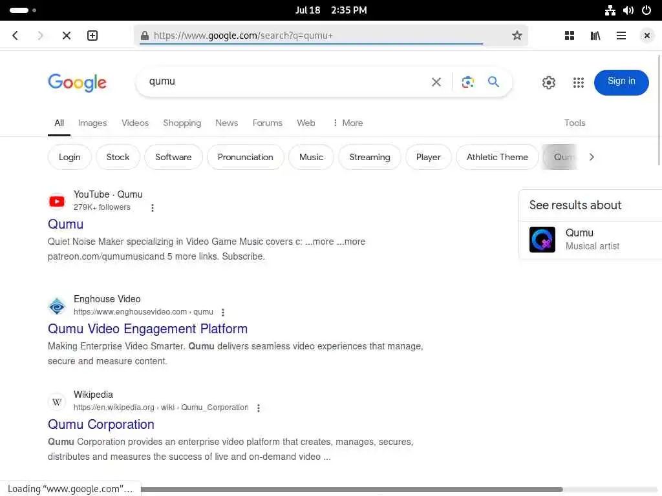
Task: Select the All results tab
Action: 59,123
